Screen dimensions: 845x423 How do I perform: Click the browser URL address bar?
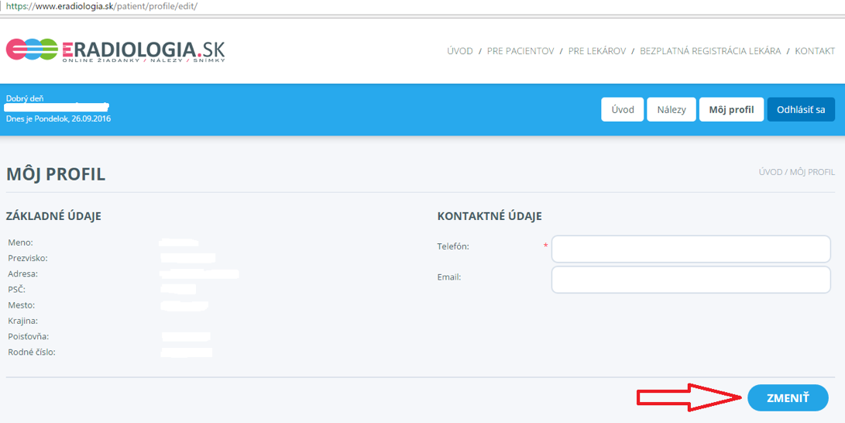(x=387, y=5)
